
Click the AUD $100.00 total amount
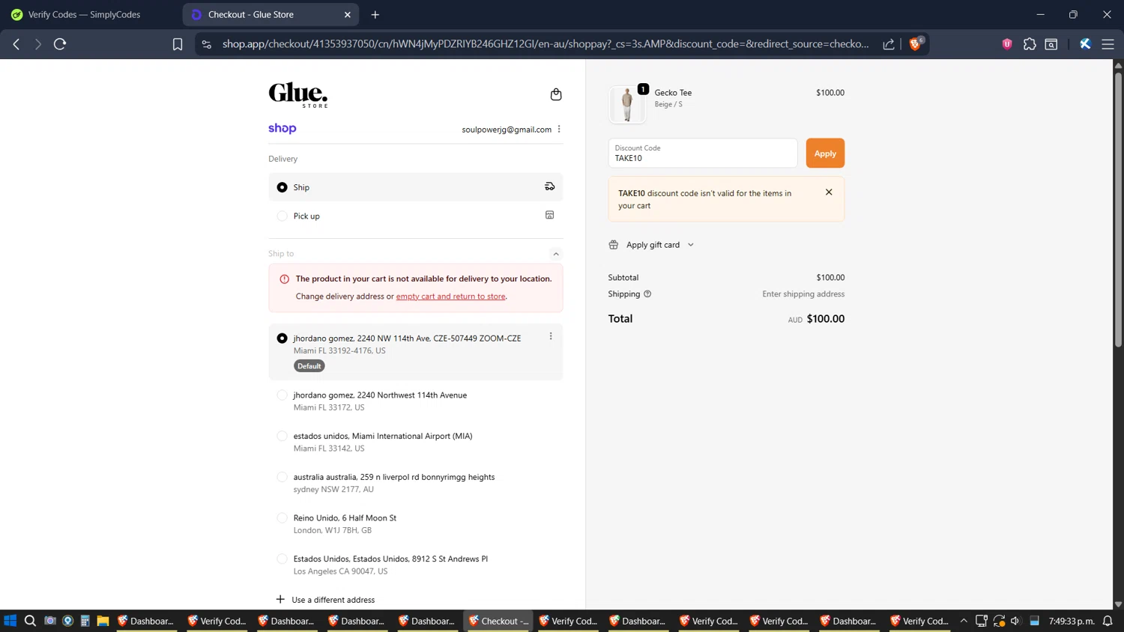816,319
